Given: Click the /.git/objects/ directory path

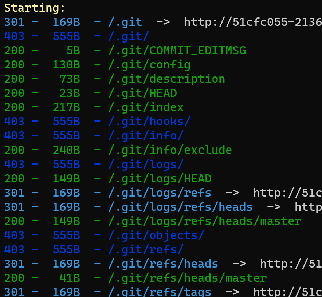Looking at the screenshot, I should tap(156, 235).
